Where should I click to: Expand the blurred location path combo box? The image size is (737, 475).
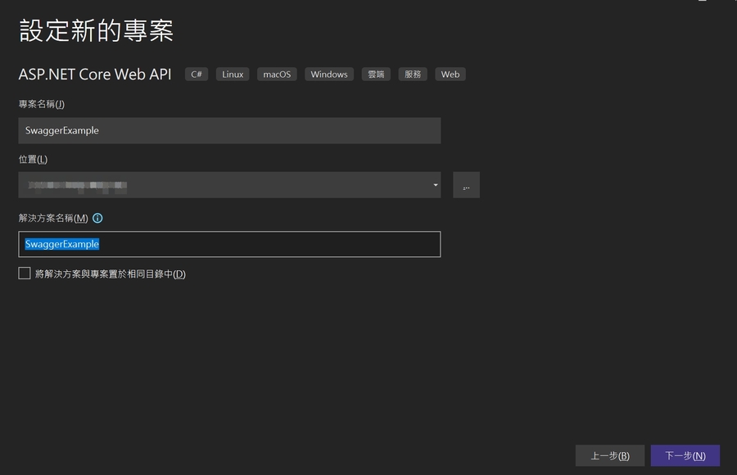coord(229,185)
